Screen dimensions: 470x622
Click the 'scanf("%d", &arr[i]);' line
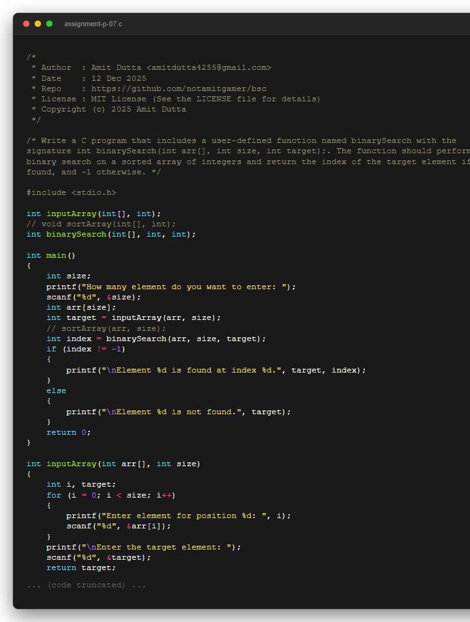point(119,526)
